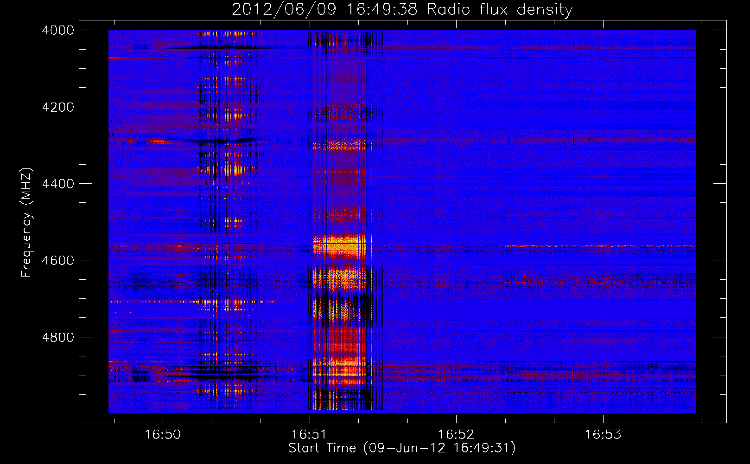Click the 4800 frequency tick label
The image size is (750, 464).
click(58, 337)
